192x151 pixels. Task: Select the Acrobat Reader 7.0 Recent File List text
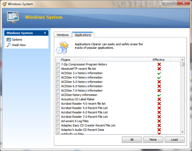[84, 117]
